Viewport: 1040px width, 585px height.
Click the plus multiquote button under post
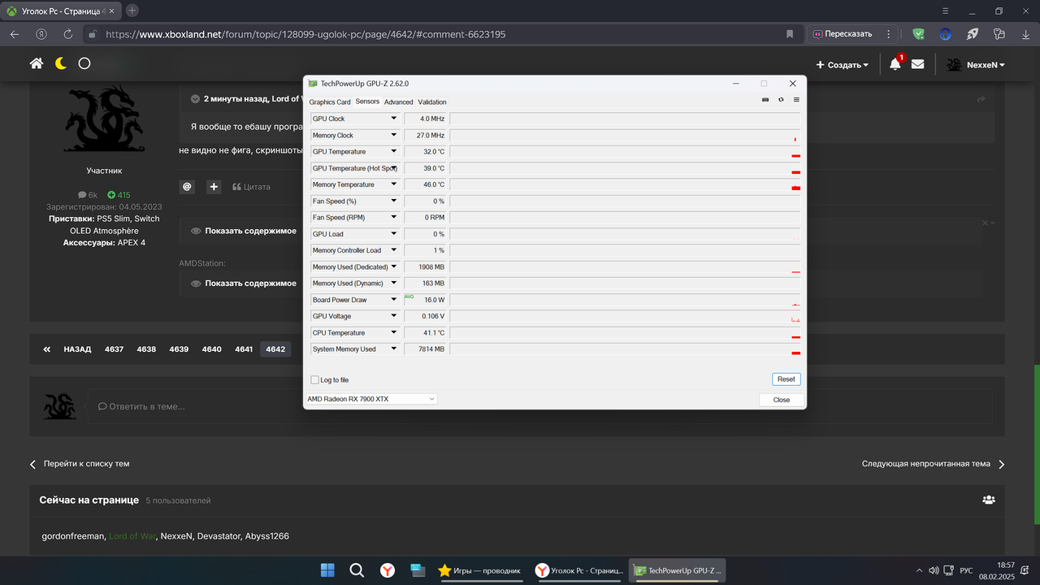214,187
